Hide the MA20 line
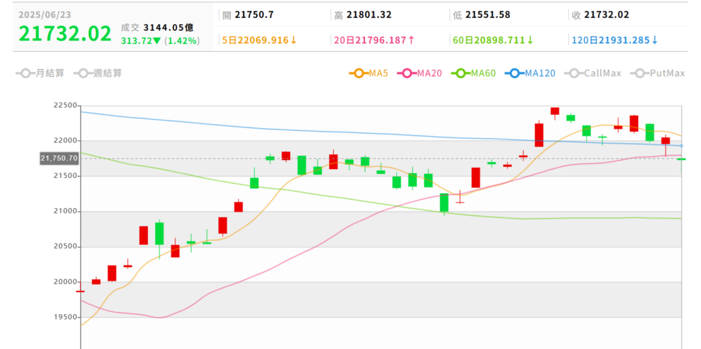 click(x=420, y=73)
